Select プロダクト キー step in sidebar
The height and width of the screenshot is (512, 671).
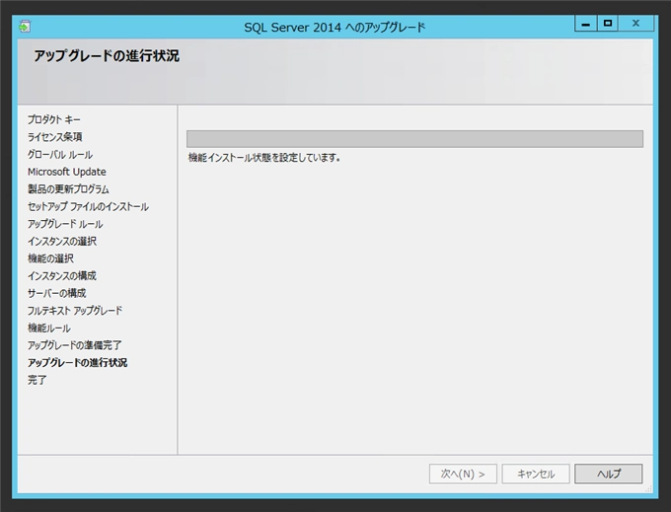pyautogui.click(x=54, y=119)
